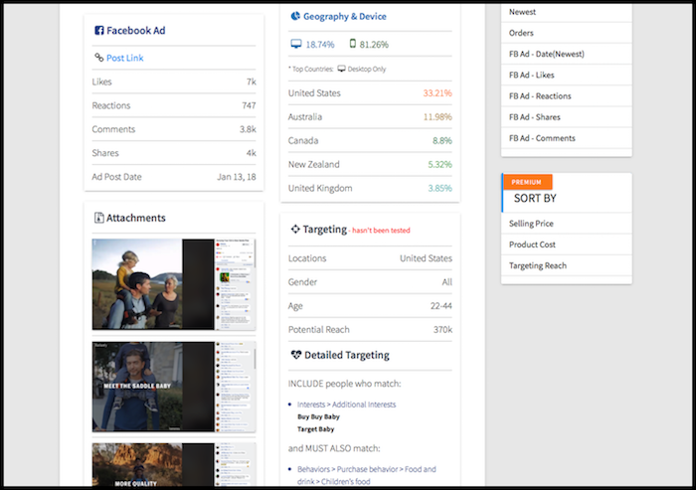Click the Targeting crosshair icon
Image resolution: width=696 pixels, height=490 pixels.
[294, 229]
